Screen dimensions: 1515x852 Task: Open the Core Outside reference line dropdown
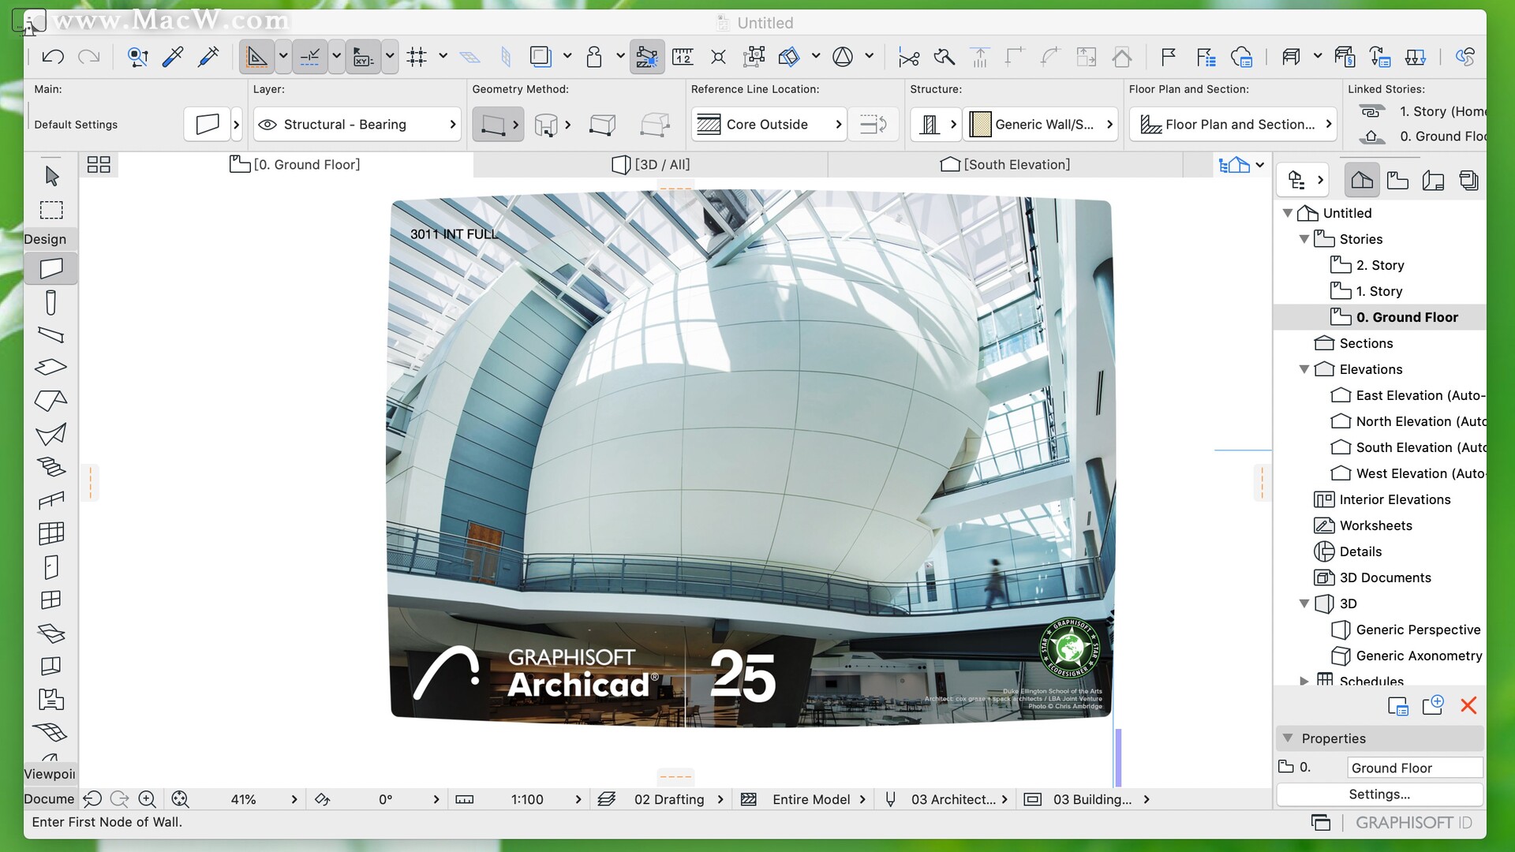click(x=839, y=124)
